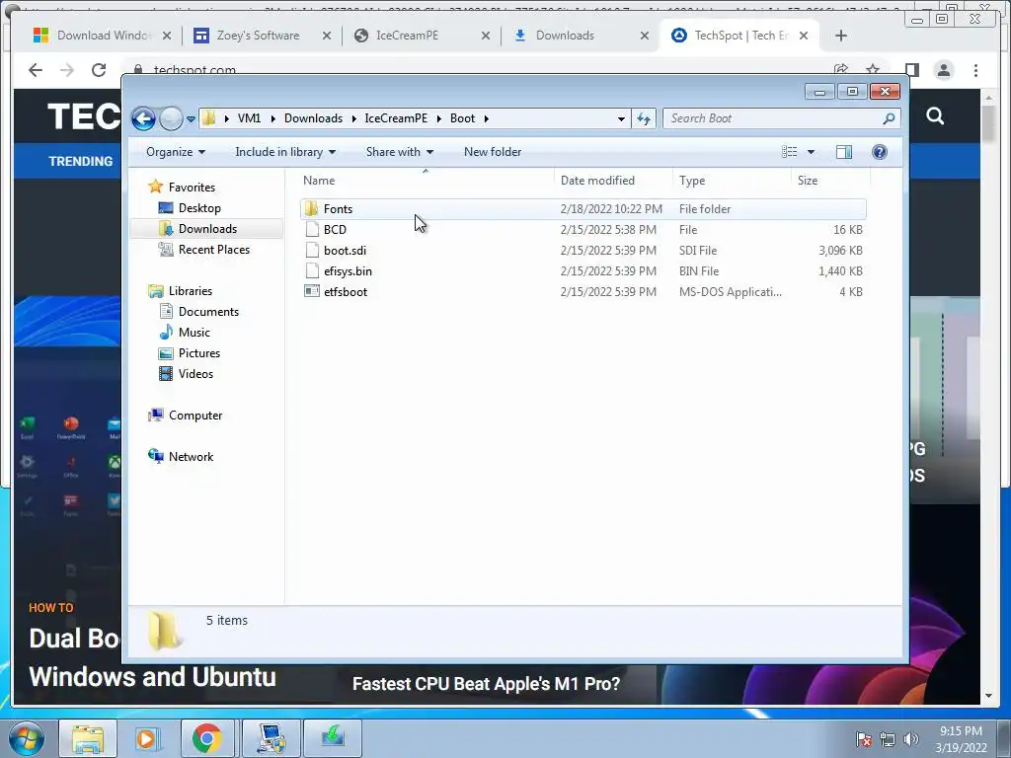Click TechSpot site search icon

click(x=935, y=116)
